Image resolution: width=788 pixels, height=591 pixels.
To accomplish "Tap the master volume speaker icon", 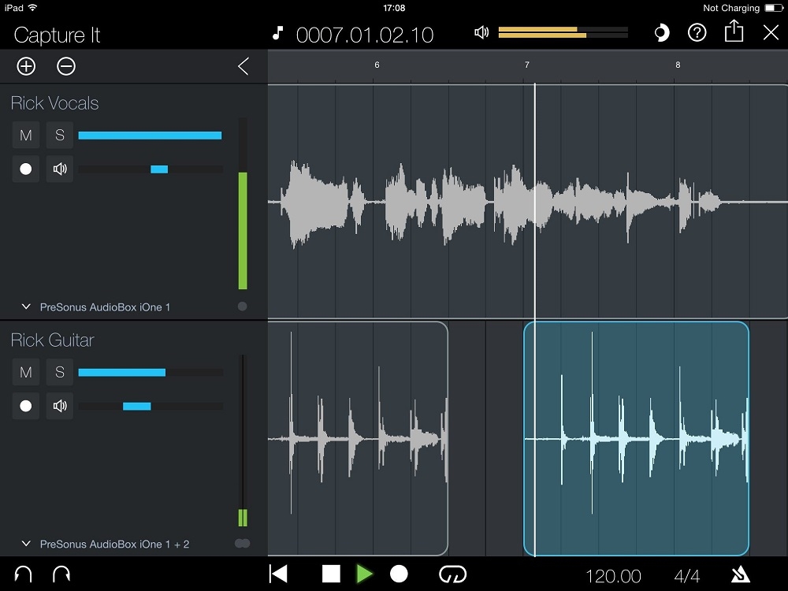I will pyautogui.click(x=481, y=32).
